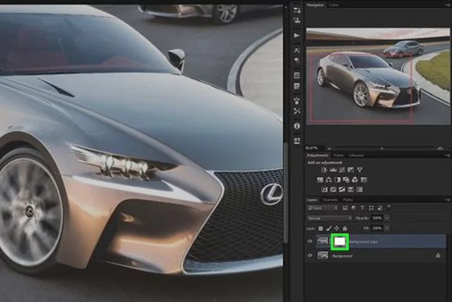Screen dimensions: 452x302
Task: Hide the Background layer with eye icon
Action: pos(310,255)
